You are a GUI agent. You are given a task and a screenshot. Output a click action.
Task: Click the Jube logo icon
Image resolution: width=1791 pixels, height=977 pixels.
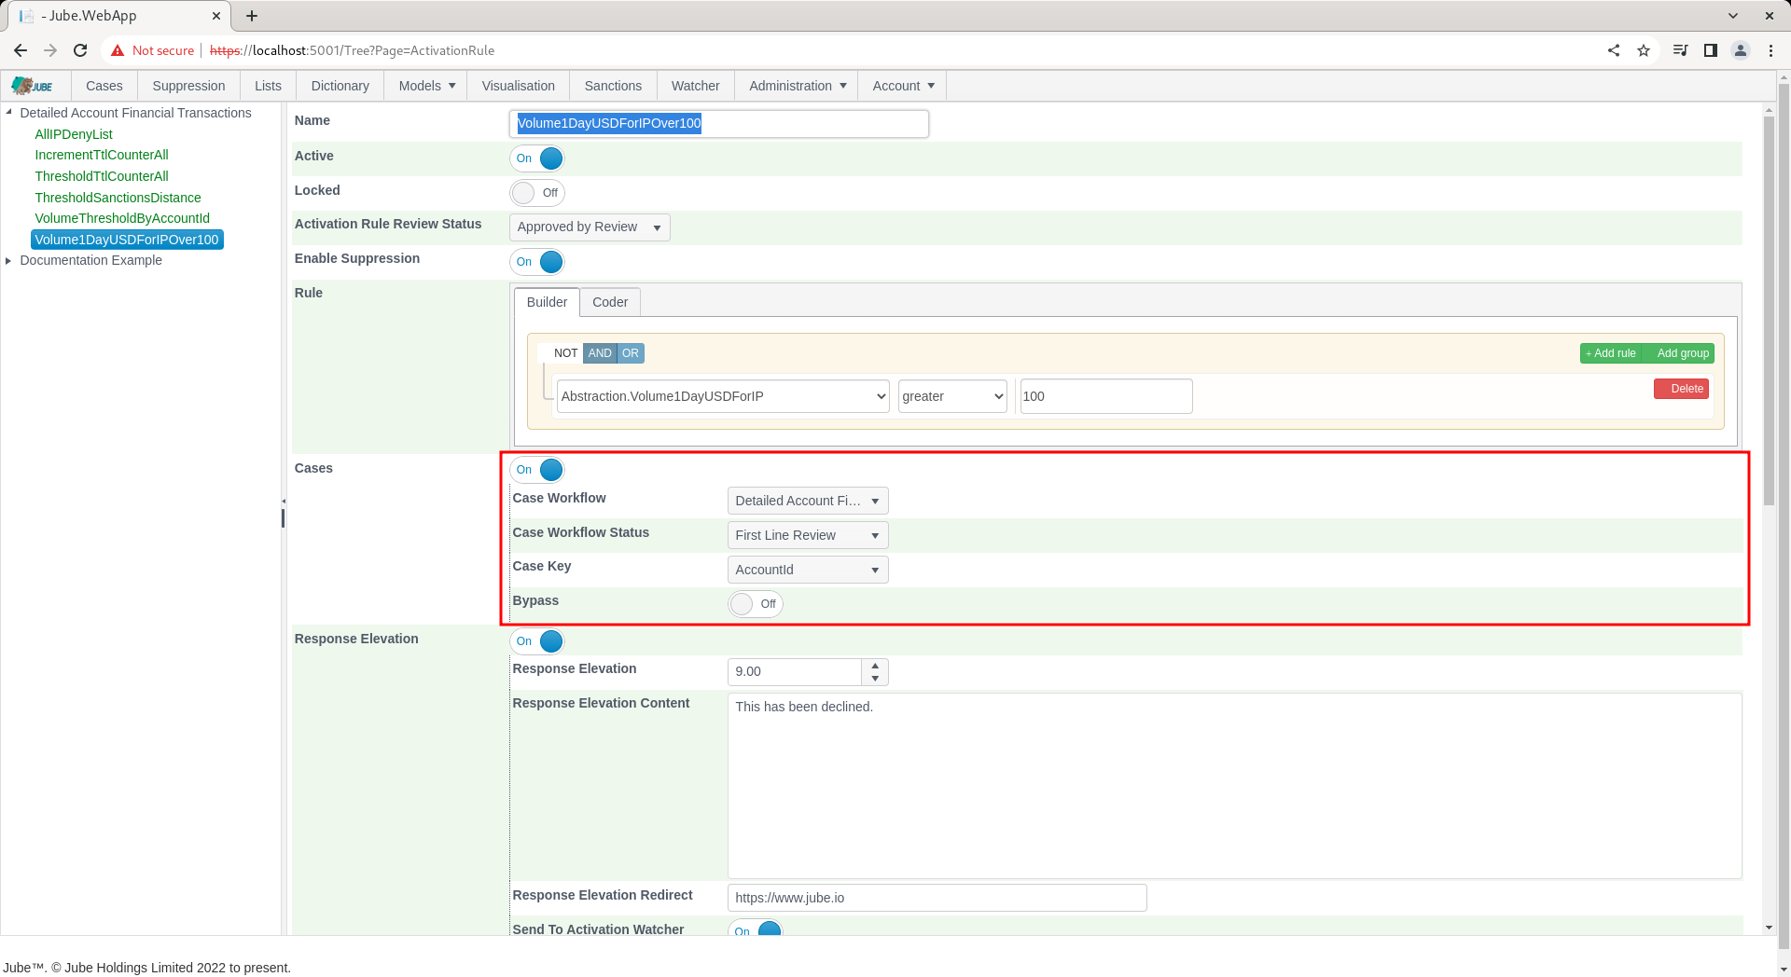33,86
